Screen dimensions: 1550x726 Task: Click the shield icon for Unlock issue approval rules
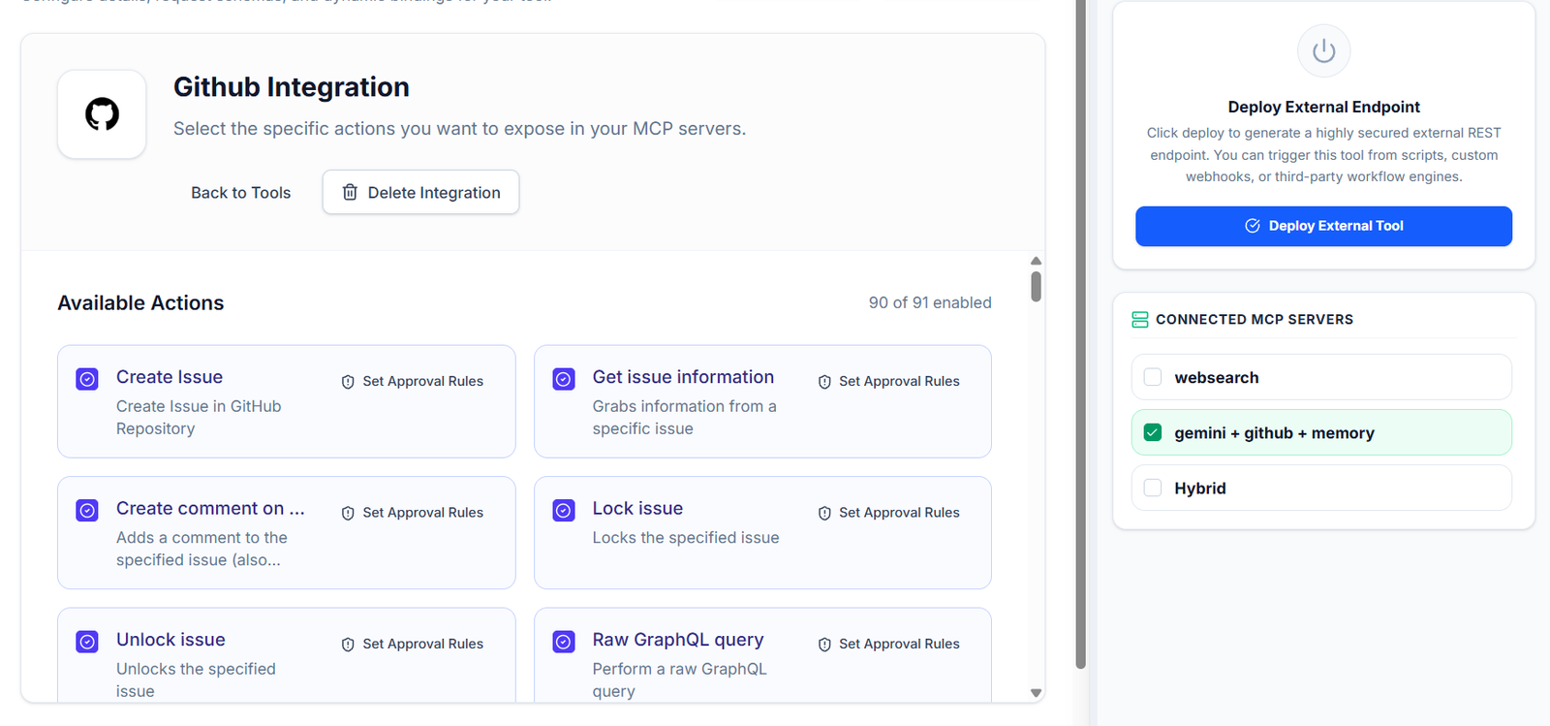348,645
